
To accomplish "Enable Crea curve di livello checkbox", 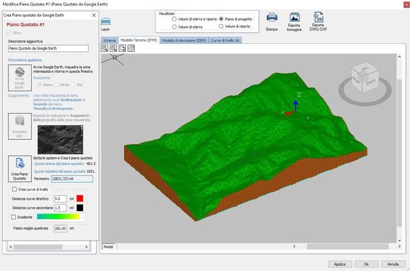I will pos(15,190).
